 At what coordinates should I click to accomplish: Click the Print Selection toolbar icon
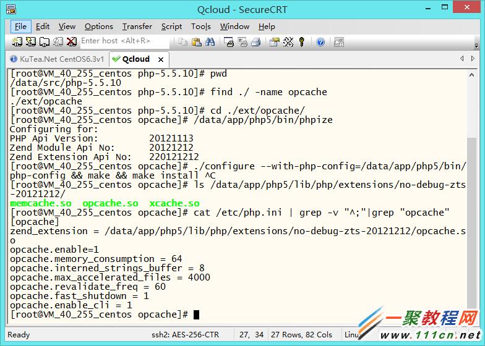[242, 42]
